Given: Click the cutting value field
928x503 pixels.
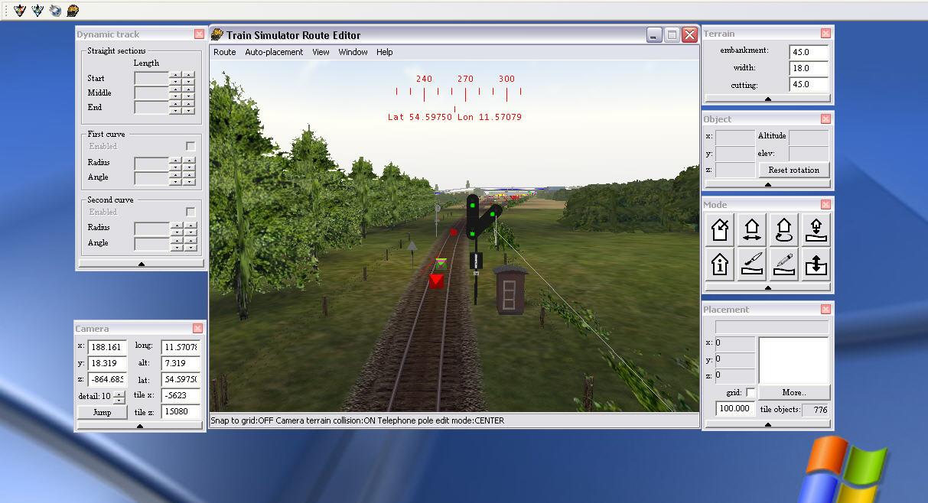Looking at the screenshot, I should point(809,85).
